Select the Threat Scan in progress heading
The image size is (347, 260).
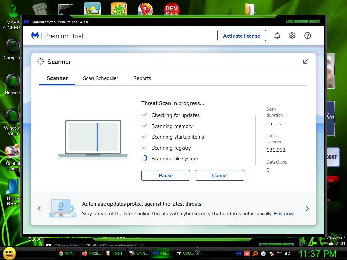[172, 103]
